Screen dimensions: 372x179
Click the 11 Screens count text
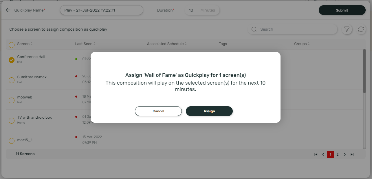(25, 154)
